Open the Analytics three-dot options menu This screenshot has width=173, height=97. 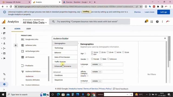(162, 22)
